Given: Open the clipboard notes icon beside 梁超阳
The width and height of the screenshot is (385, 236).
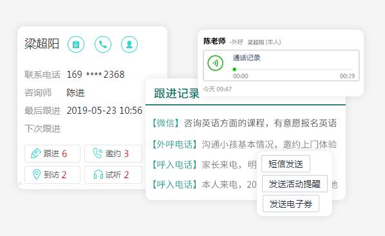Looking at the screenshot, I should click(x=76, y=44).
